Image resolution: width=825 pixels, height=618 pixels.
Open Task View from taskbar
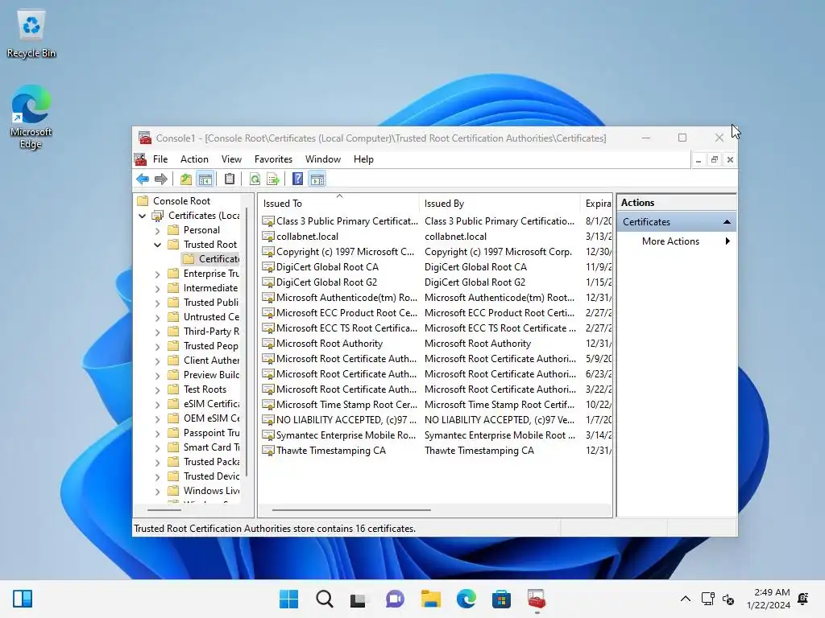click(359, 599)
